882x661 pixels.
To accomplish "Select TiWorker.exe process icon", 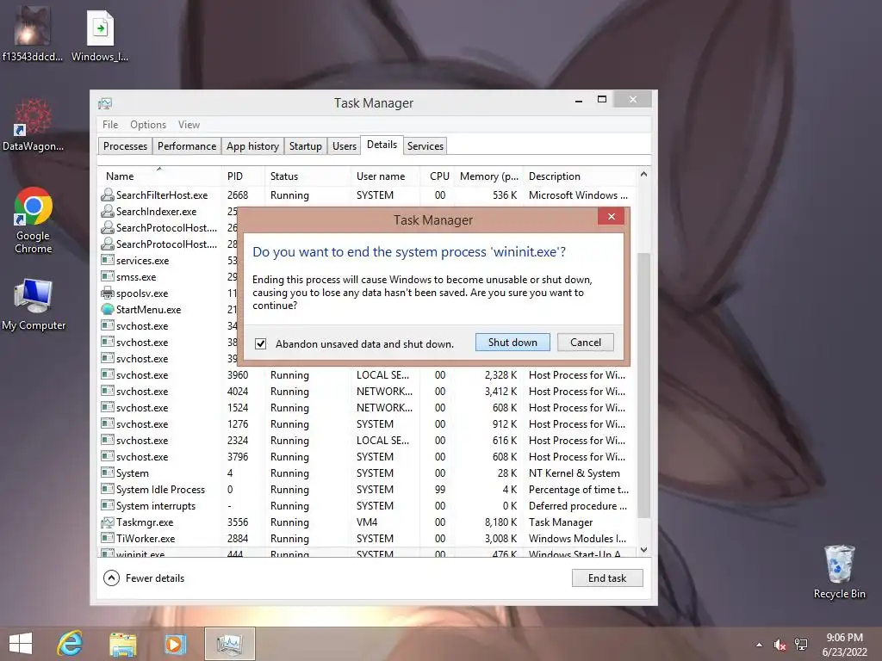I will [x=108, y=539].
